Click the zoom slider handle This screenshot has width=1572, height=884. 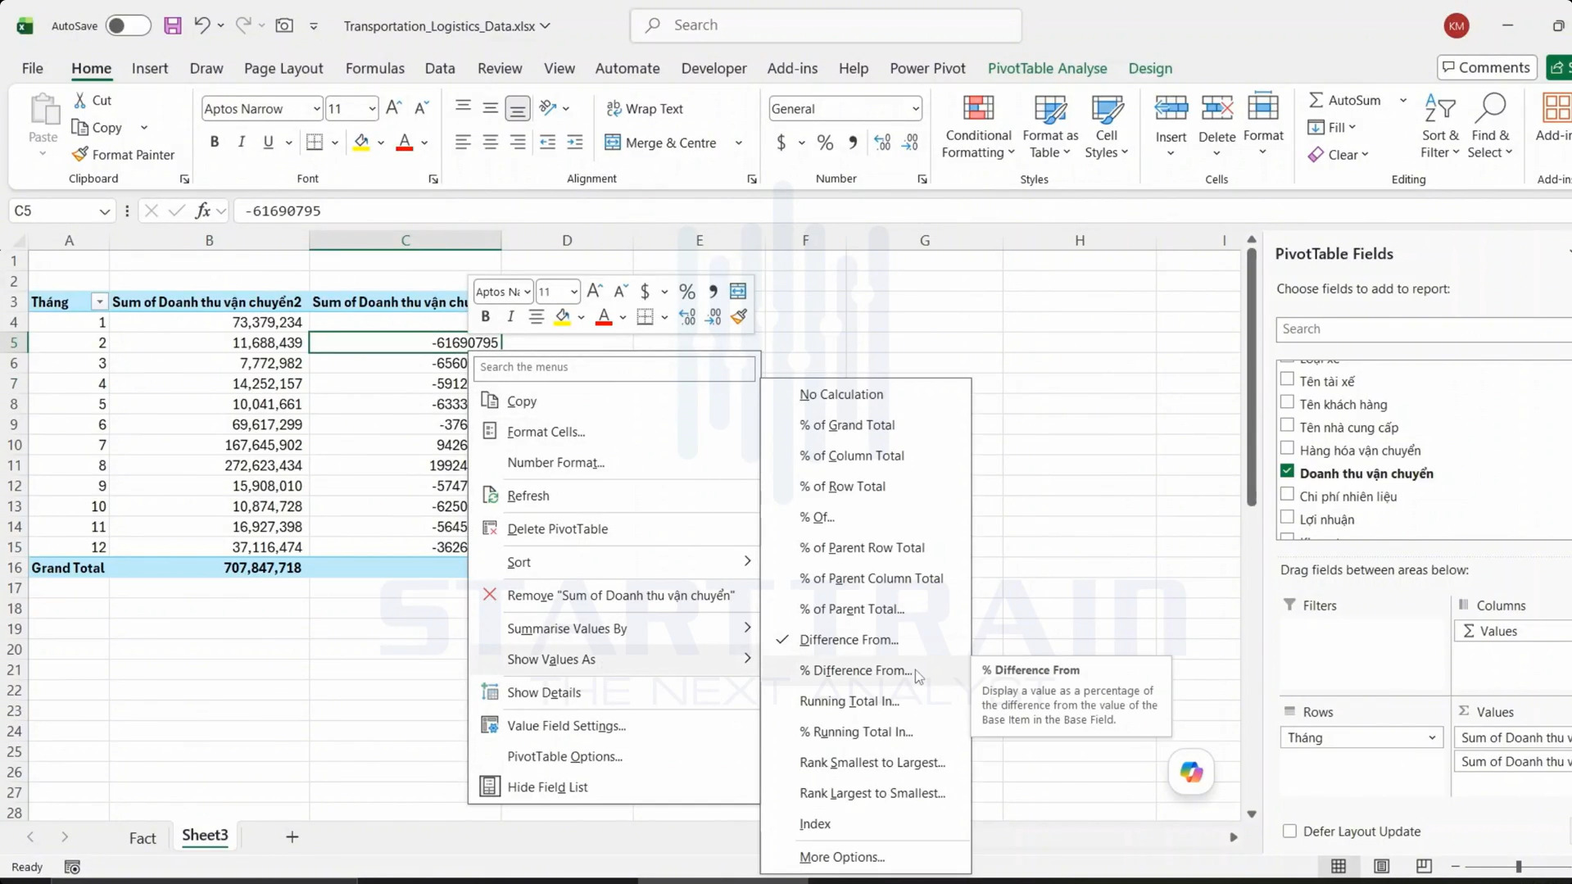tap(1518, 866)
